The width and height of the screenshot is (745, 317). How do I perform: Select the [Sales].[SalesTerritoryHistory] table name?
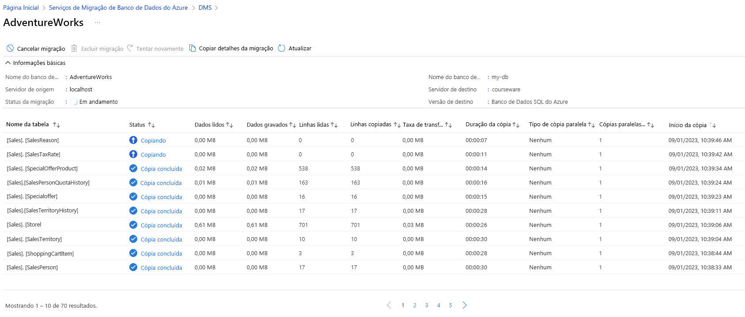coord(42,211)
